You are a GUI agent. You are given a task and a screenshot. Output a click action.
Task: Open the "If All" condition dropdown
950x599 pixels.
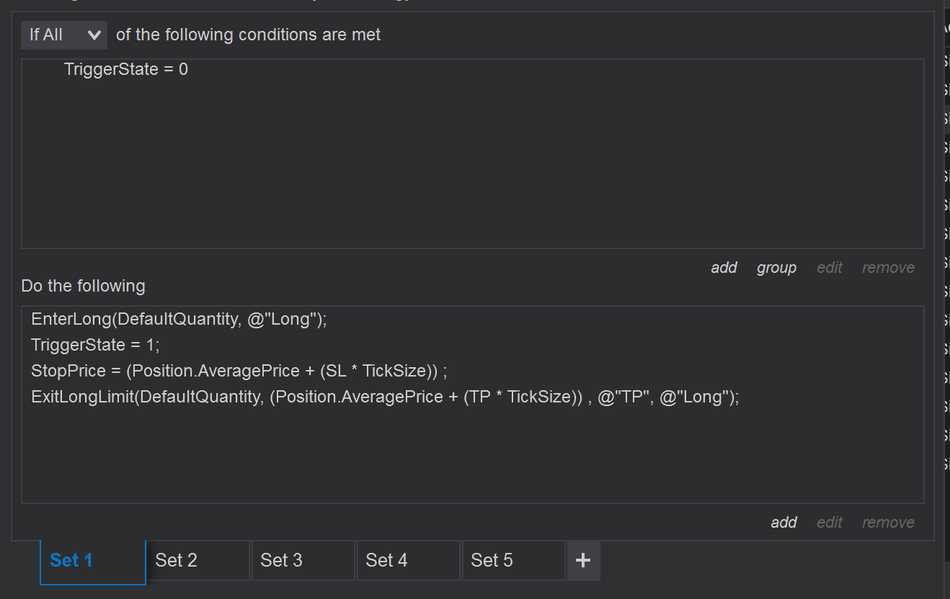pos(64,35)
